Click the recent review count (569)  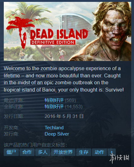tap(70, 100)
